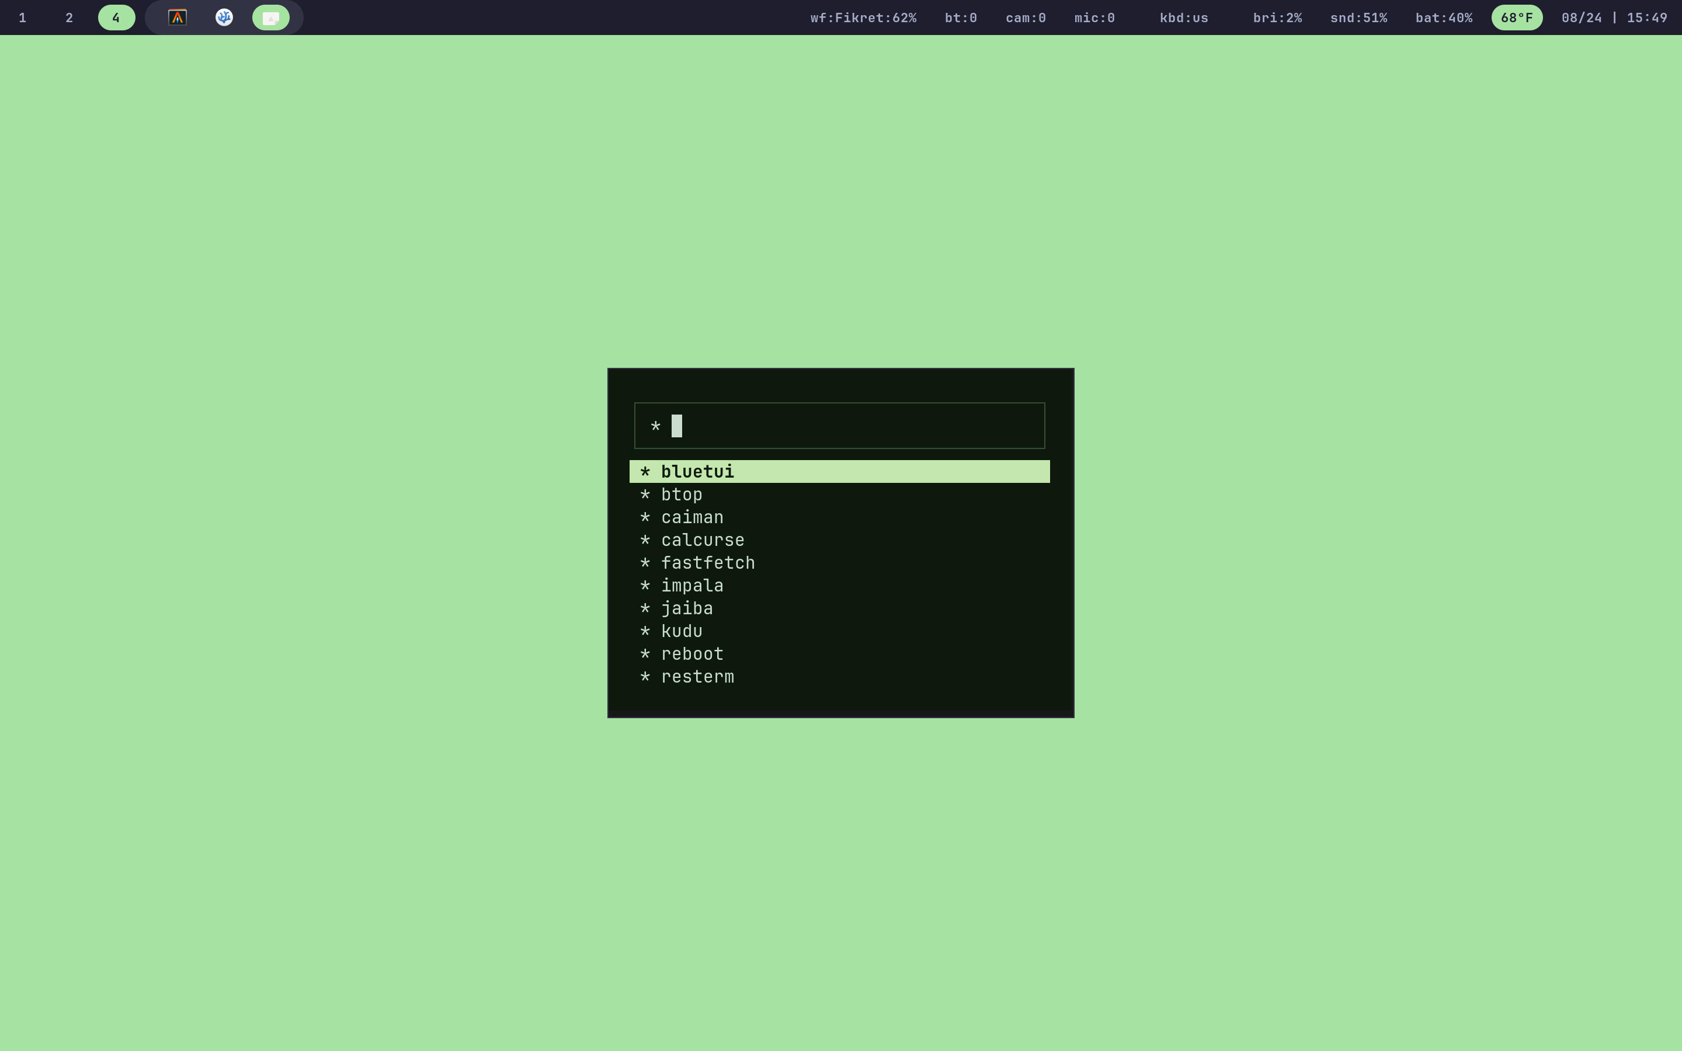
Task: Open calcurse from the launcher
Action: pos(839,540)
